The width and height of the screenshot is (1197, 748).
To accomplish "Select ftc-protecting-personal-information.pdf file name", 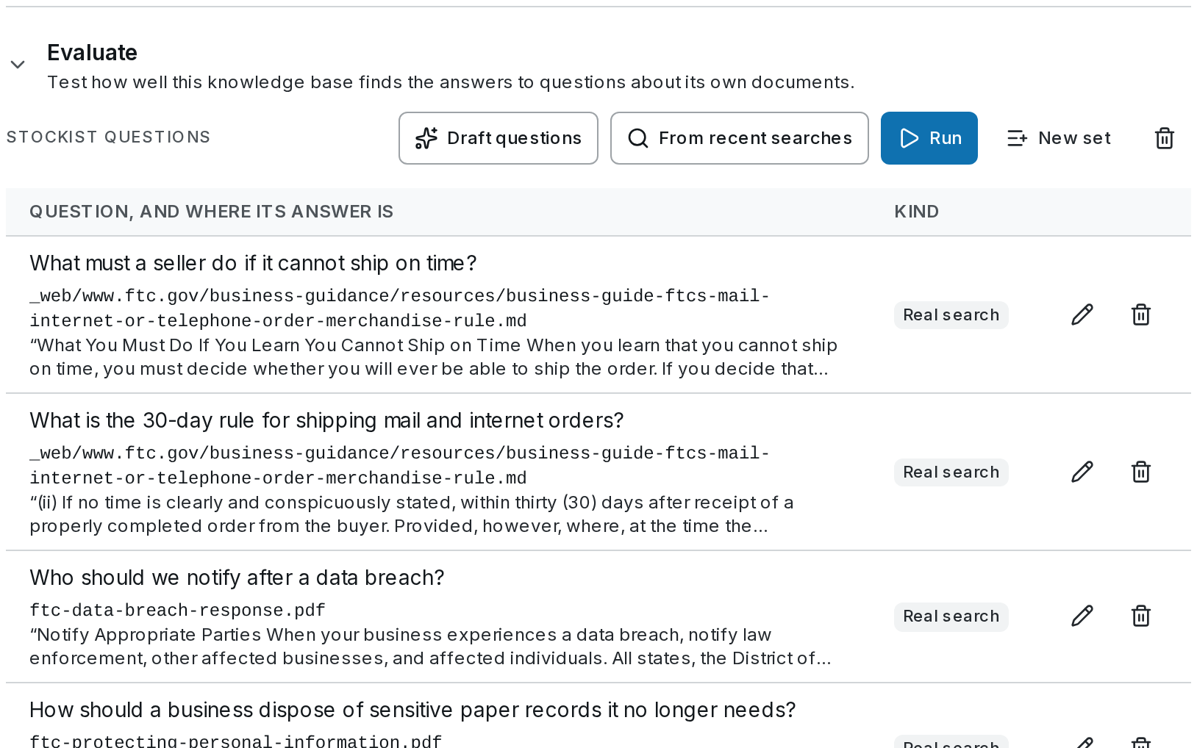I will pyautogui.click(x=235, y=741).
